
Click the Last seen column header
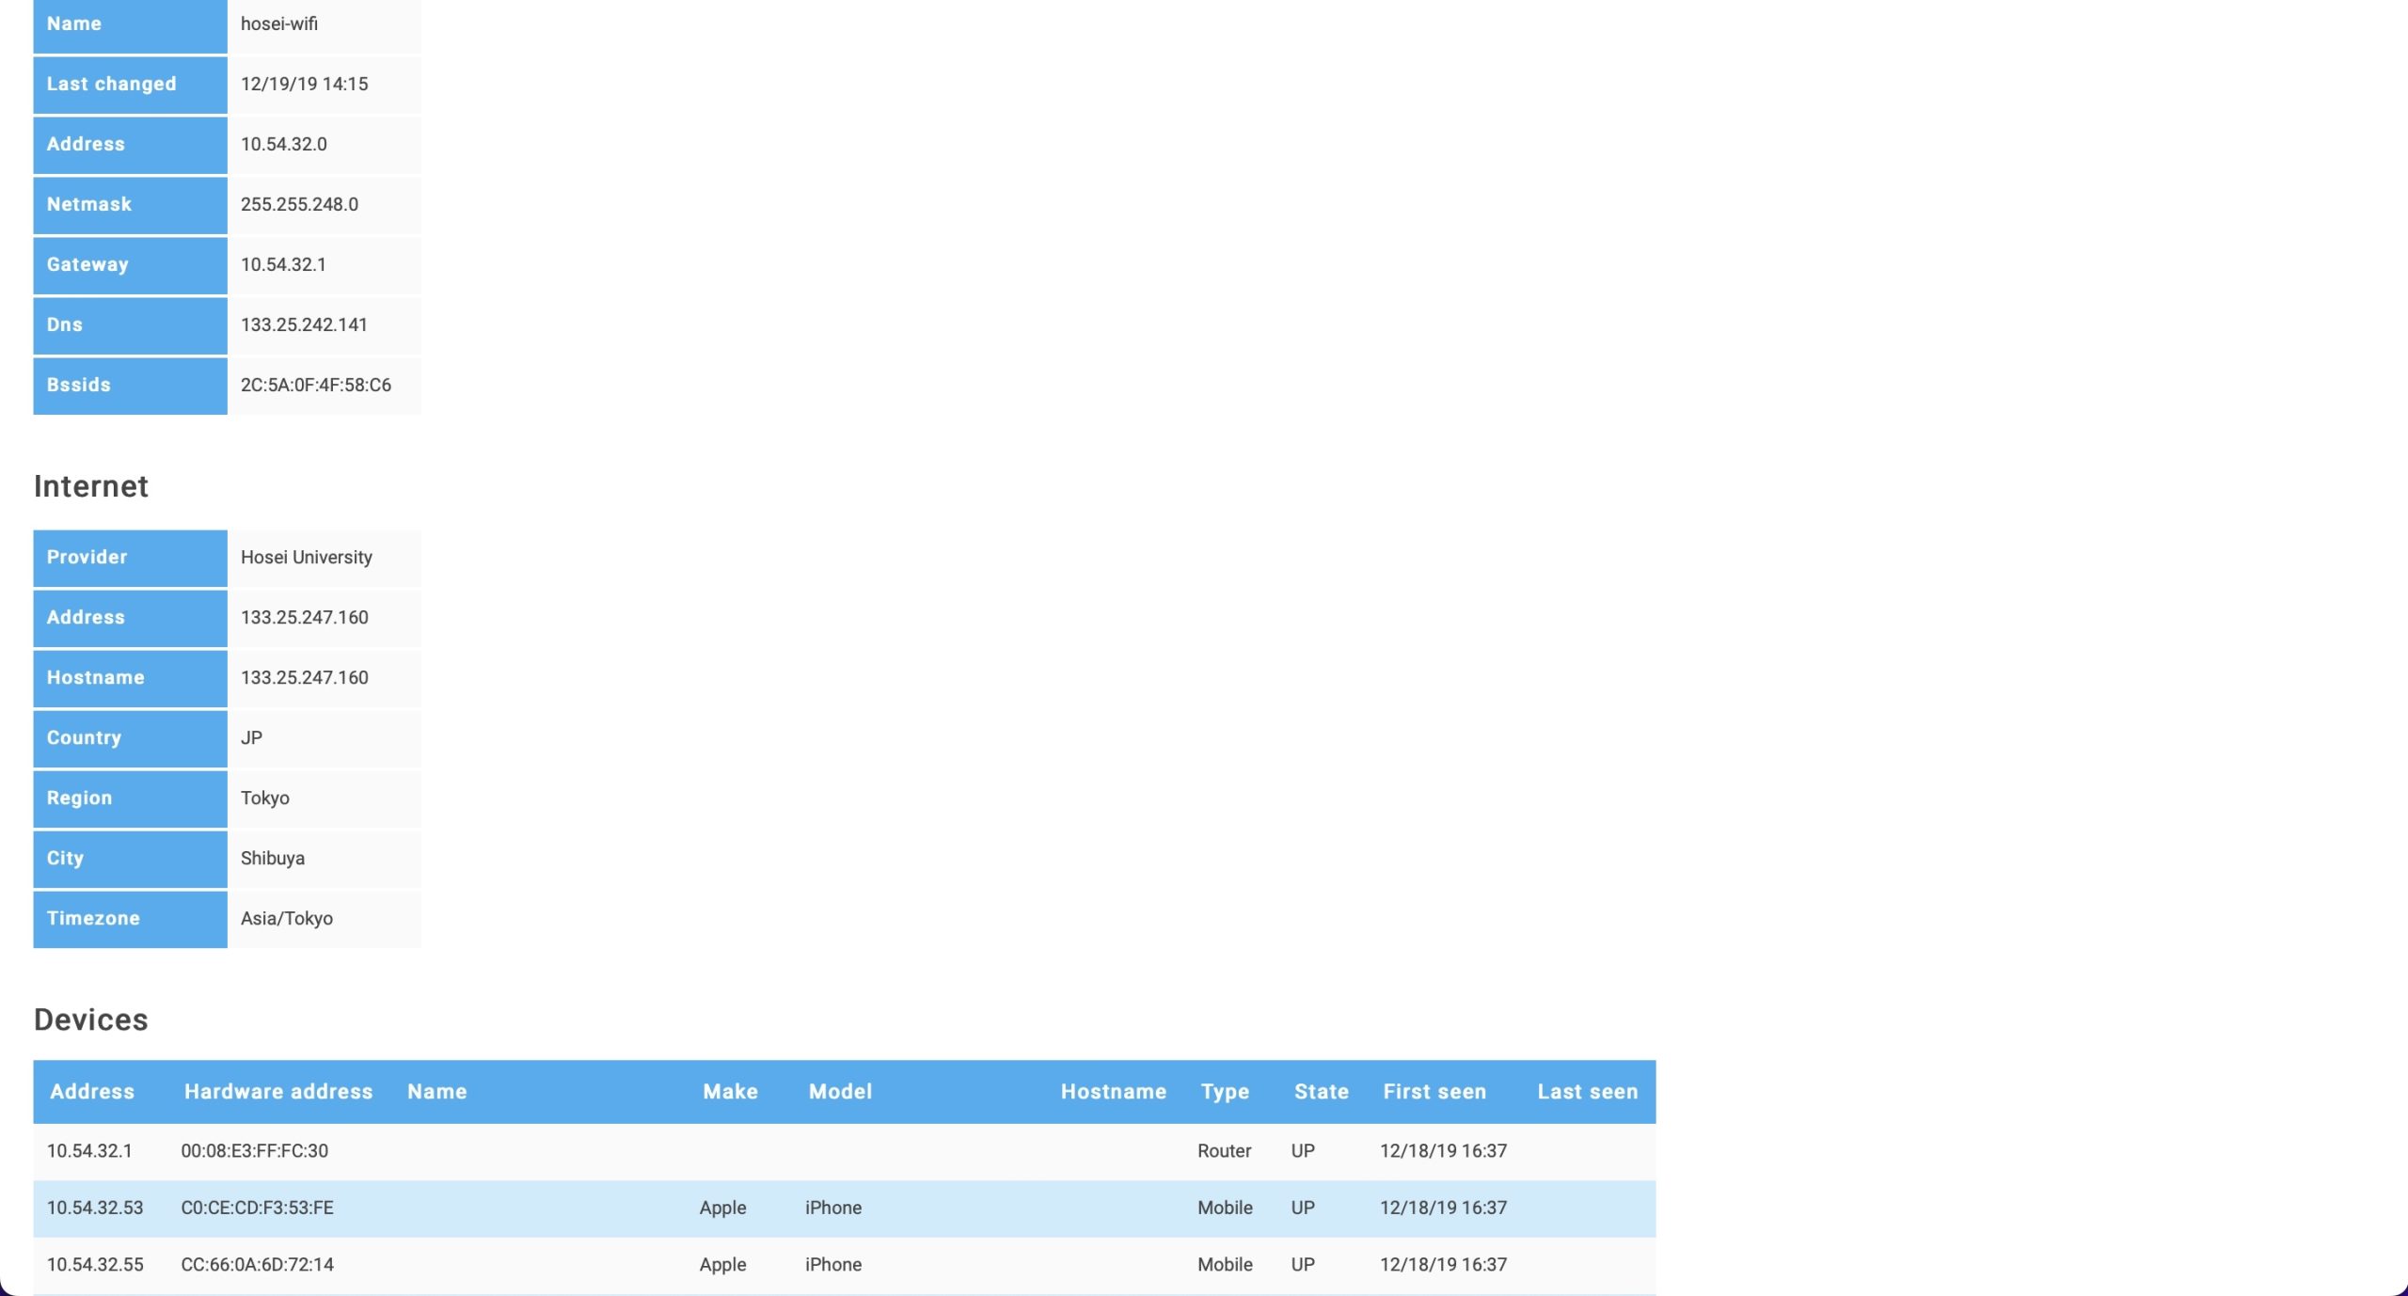tap(1588, 1091)
